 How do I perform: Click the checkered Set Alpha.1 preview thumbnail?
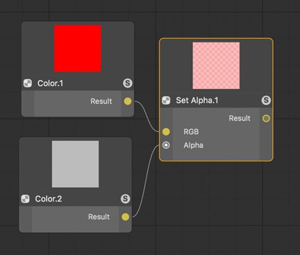(216, 65)
